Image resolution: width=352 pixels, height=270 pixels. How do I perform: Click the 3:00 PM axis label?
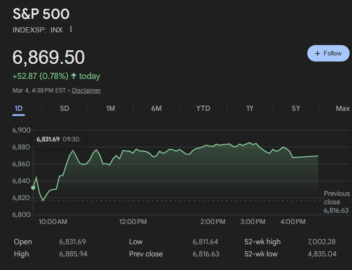pos(253,222)
